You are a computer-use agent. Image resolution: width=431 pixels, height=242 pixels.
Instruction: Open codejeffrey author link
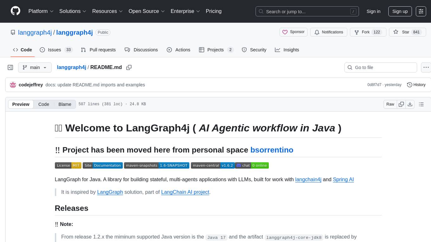point(31,85)
